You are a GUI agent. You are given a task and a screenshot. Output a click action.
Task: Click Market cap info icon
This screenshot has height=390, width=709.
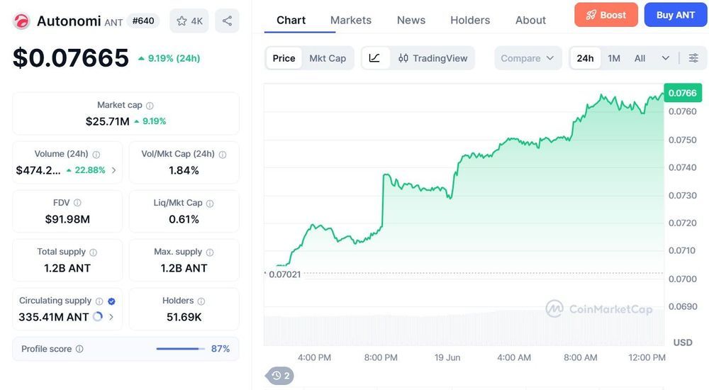tap(150, 106)
